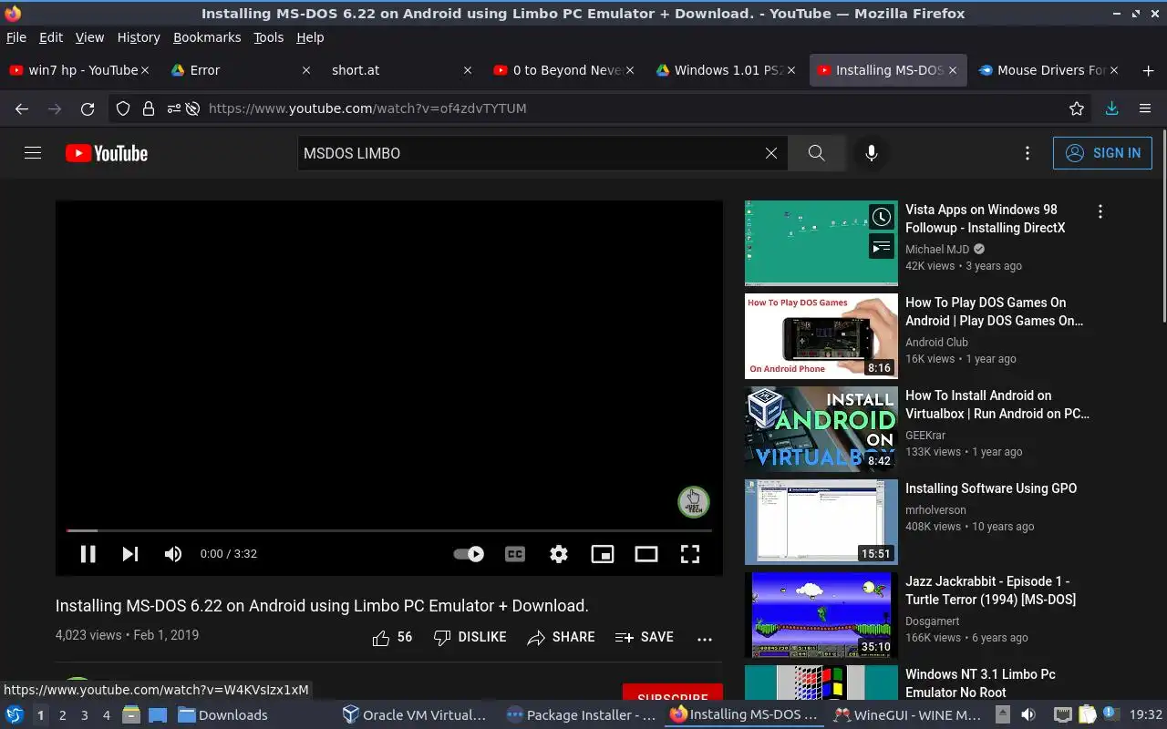1167x729 pixels.
Task: Open the Bookmarks menu
Action: (207, 37)
